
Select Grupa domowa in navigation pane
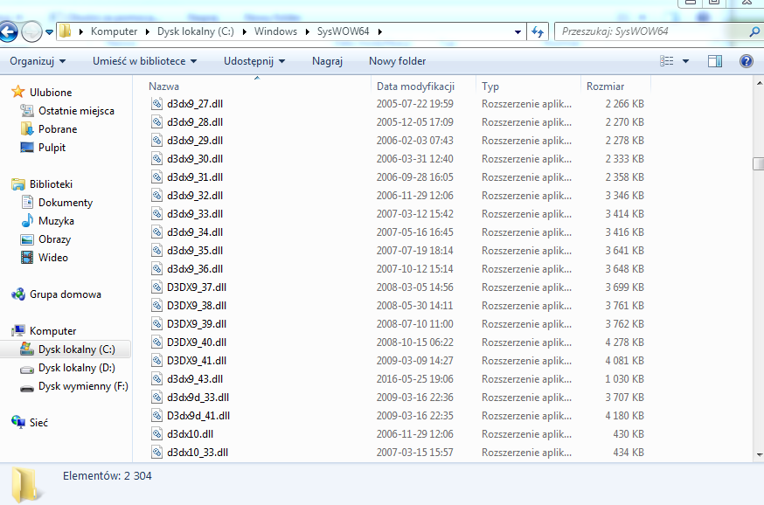(x=66, y=294)
